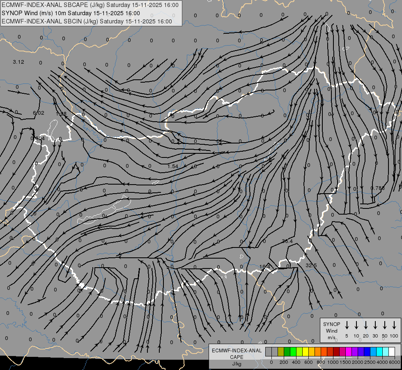This screenshot has height=370, width=402.
Task: Pick the olive CAPE legend swatch
Action: (281, 351)
